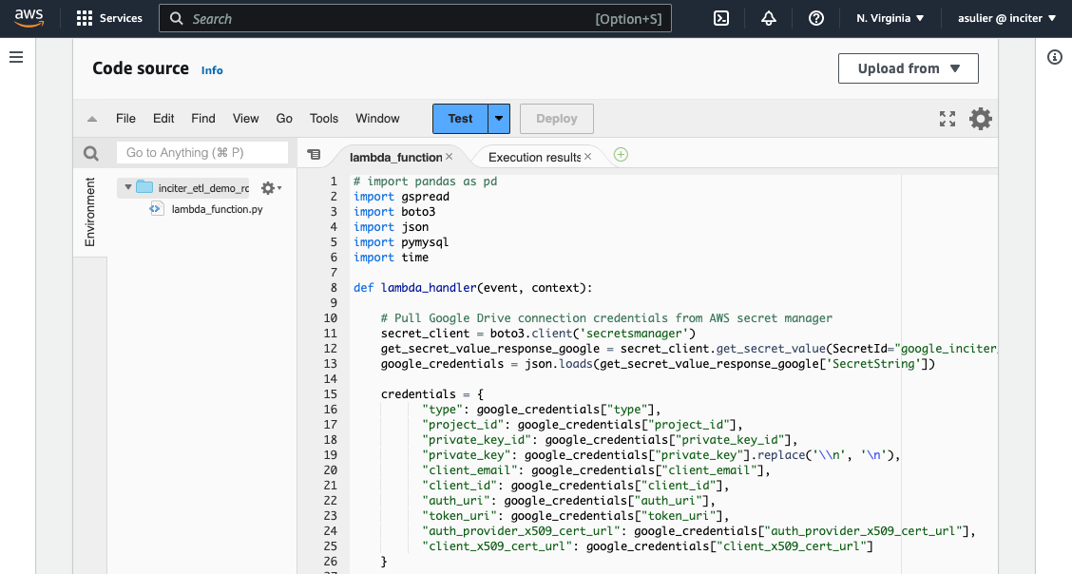Click the Deploy button
The height and width of the screenshot is (574, 1072).
tap(556, 119)
